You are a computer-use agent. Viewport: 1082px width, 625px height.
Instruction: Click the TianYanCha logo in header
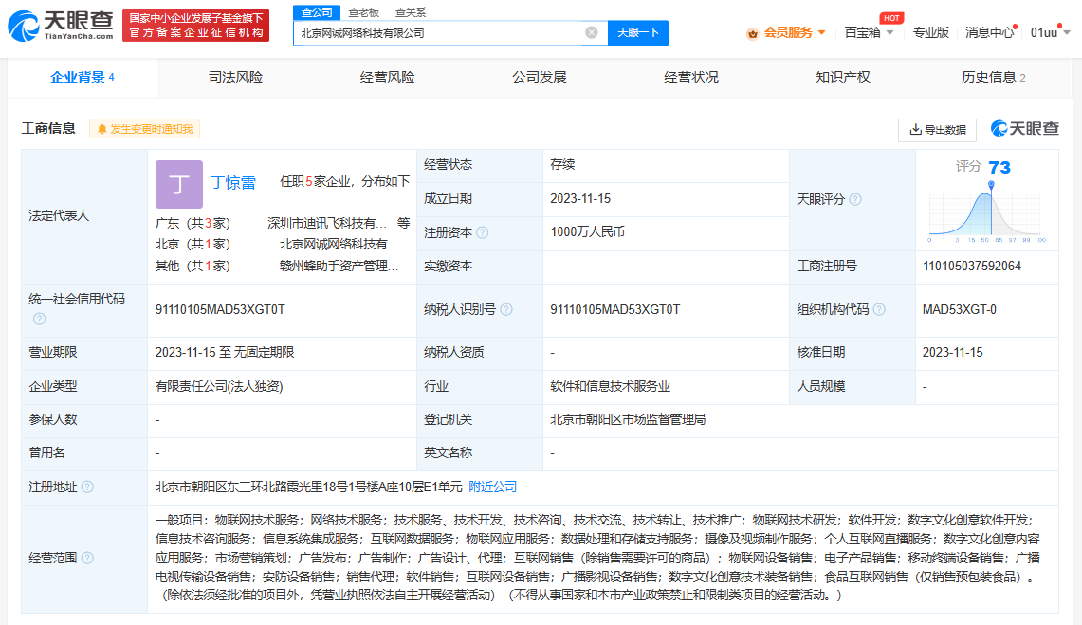click(x=62, y=26)
